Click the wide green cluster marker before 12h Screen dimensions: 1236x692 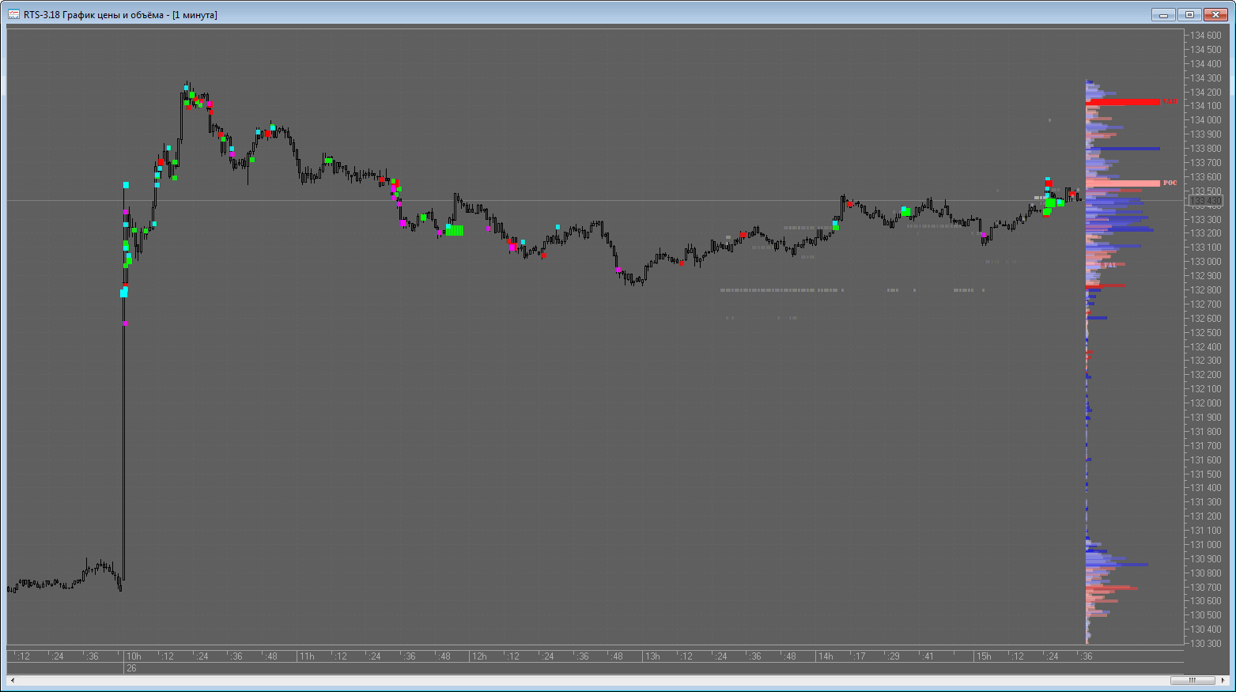(x=454, y=230)
